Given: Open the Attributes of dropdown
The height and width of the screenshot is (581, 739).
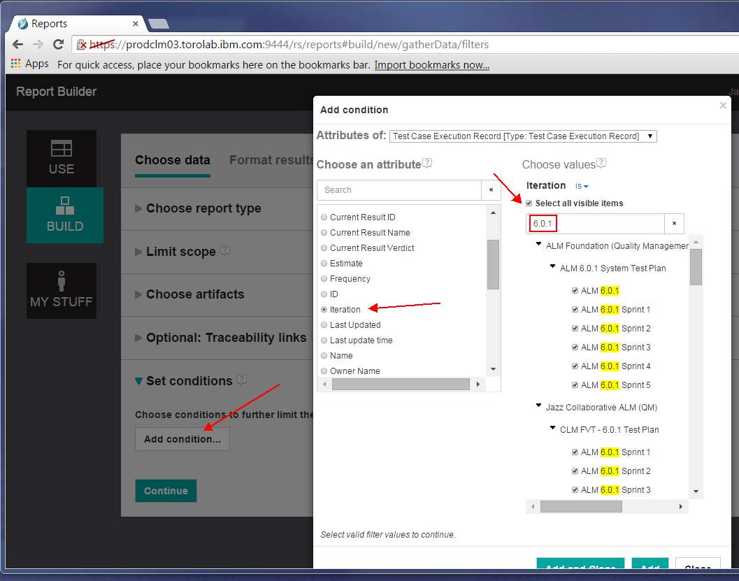Looking at the screenshot, I should [523, 136].
